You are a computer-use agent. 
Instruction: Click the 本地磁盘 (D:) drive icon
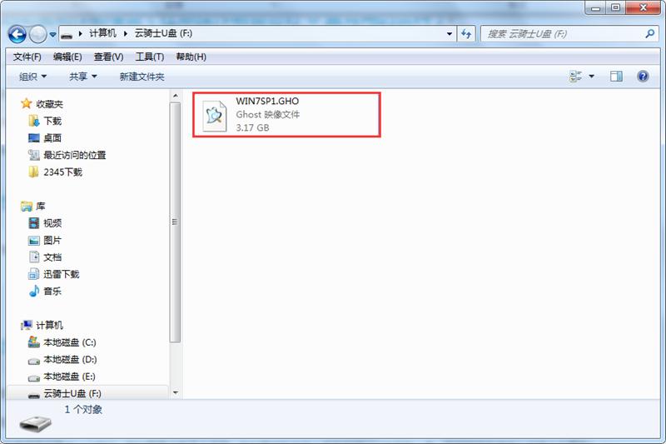[x=33, y=361]
